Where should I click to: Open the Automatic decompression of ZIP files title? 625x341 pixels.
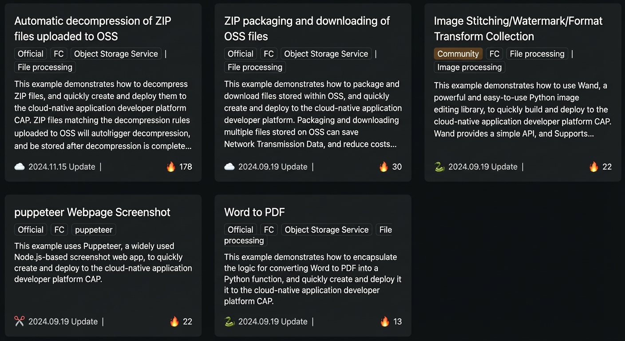pos(93,28)
